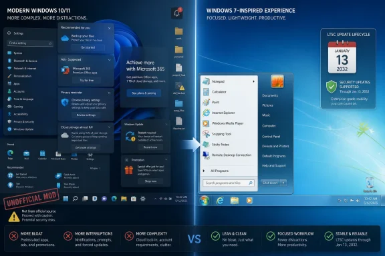Open the pinned Mail app icon
385x256 pixels.
[x=26, y=153]
